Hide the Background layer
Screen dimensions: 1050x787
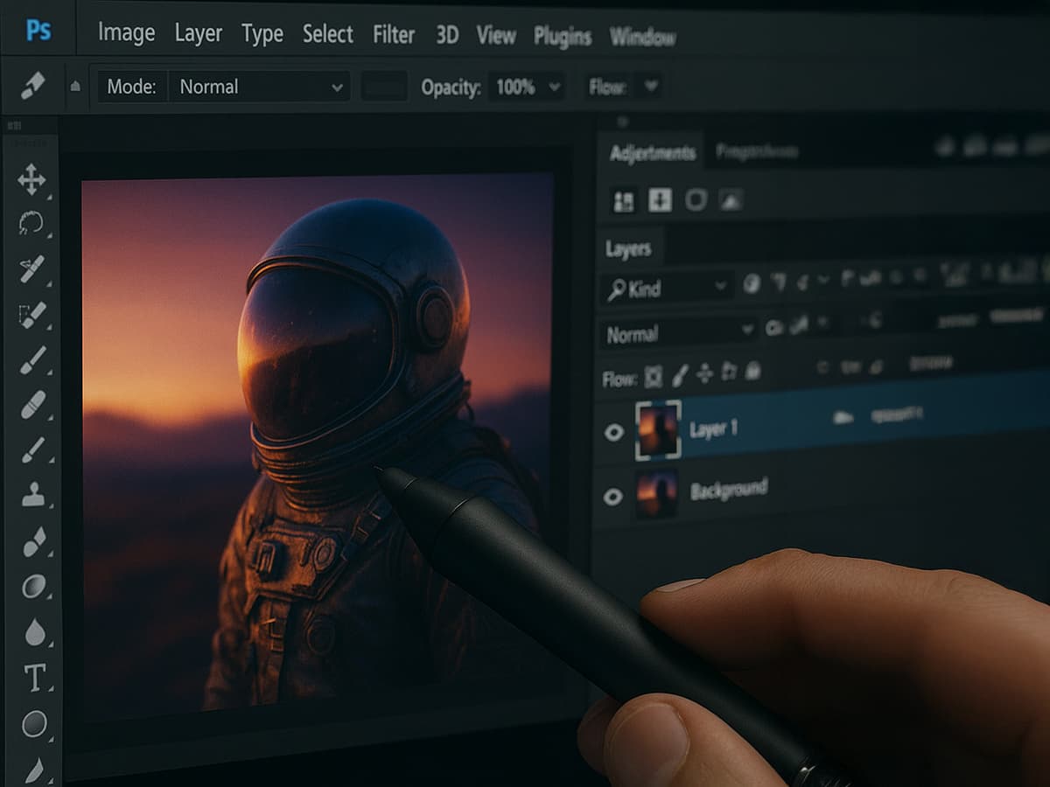point(615,497)
